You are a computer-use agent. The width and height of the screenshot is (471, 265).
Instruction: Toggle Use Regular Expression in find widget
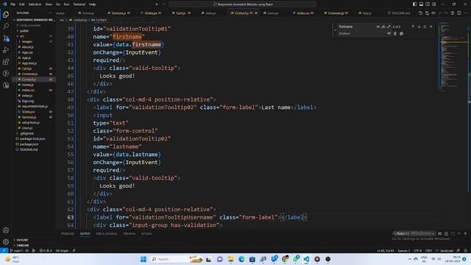pyautogui.click(x=389, y=26)
